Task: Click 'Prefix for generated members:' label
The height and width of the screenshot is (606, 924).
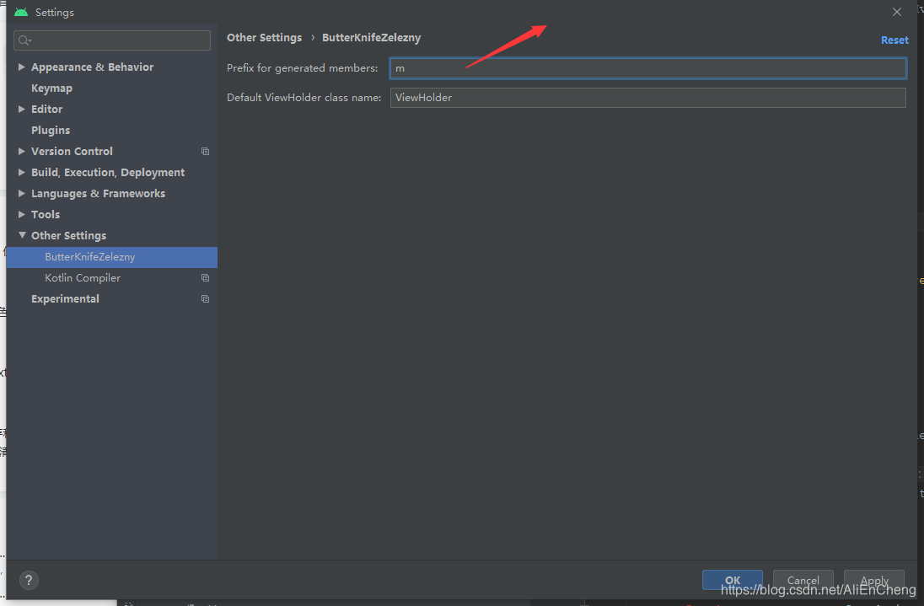Action: (303, 68)
